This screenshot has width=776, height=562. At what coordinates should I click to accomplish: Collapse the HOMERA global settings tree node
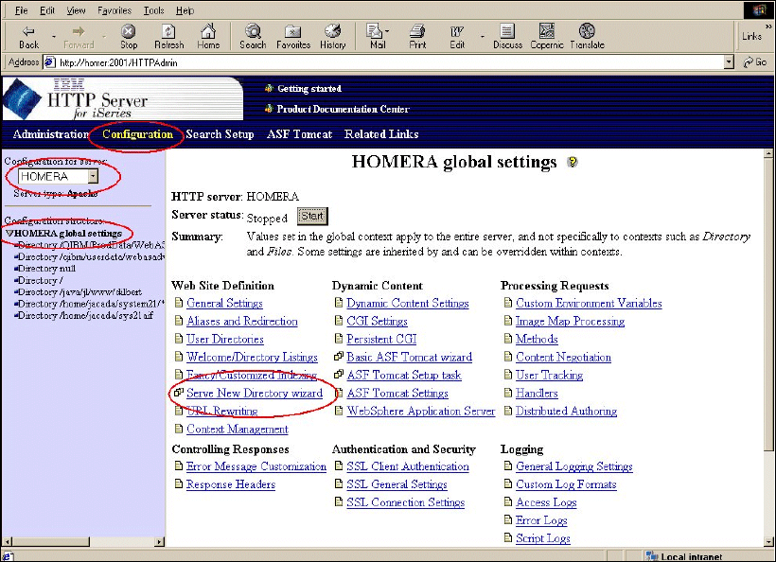9,233
